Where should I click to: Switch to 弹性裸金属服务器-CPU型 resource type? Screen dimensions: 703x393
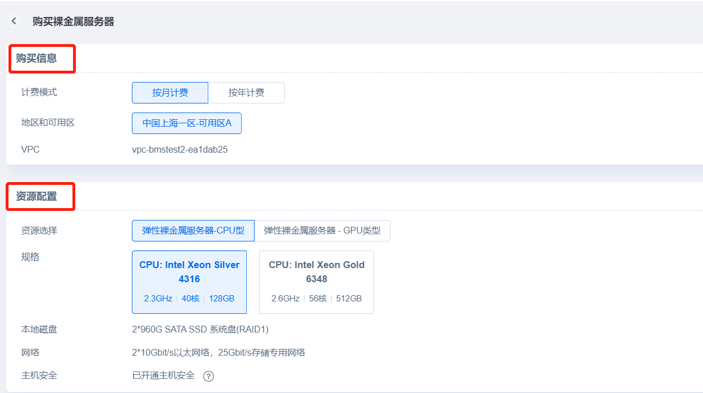coord(193,231)
